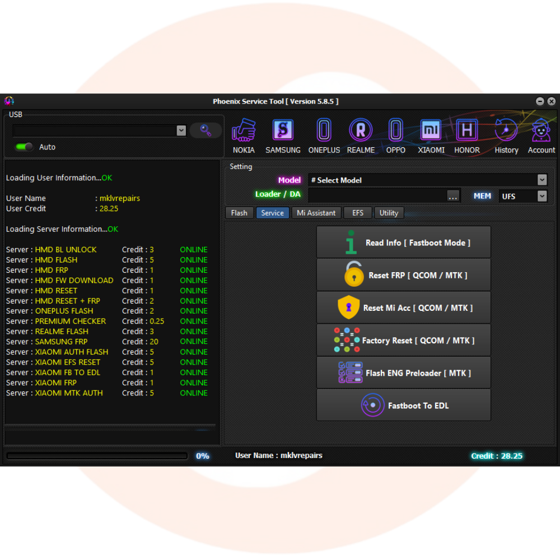Select the ONEPLUS brand icon
Image resolution: width=560 pixels, height=560 pixels.
point(324,136)
